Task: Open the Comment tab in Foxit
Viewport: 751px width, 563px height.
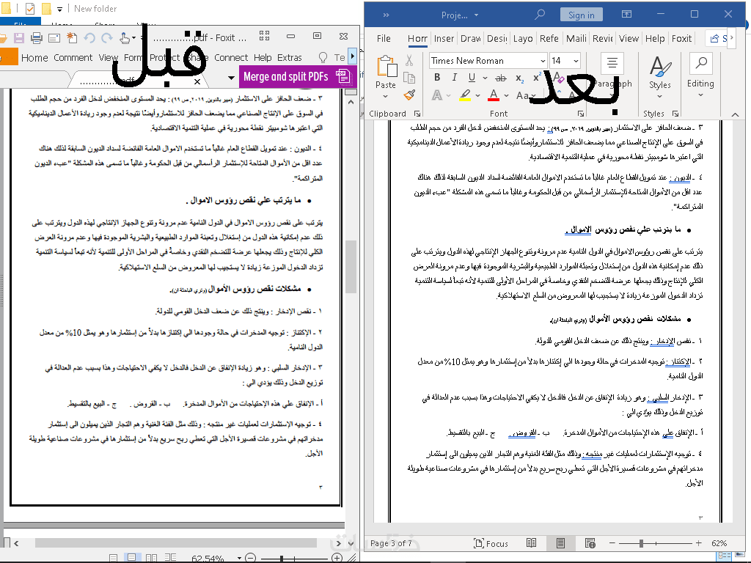Action: pos(73,57)
